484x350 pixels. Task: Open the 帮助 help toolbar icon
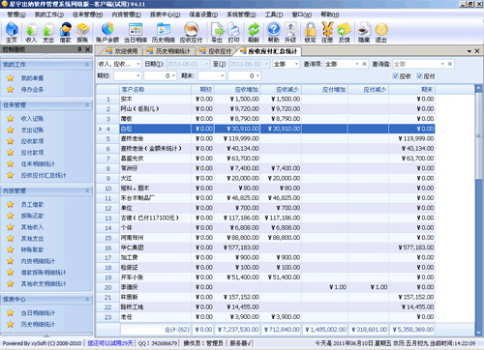[x=273, y=32]
